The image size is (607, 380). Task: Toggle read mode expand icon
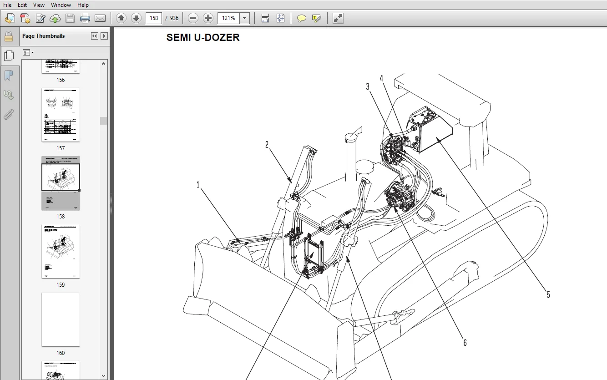click(338, 18)
